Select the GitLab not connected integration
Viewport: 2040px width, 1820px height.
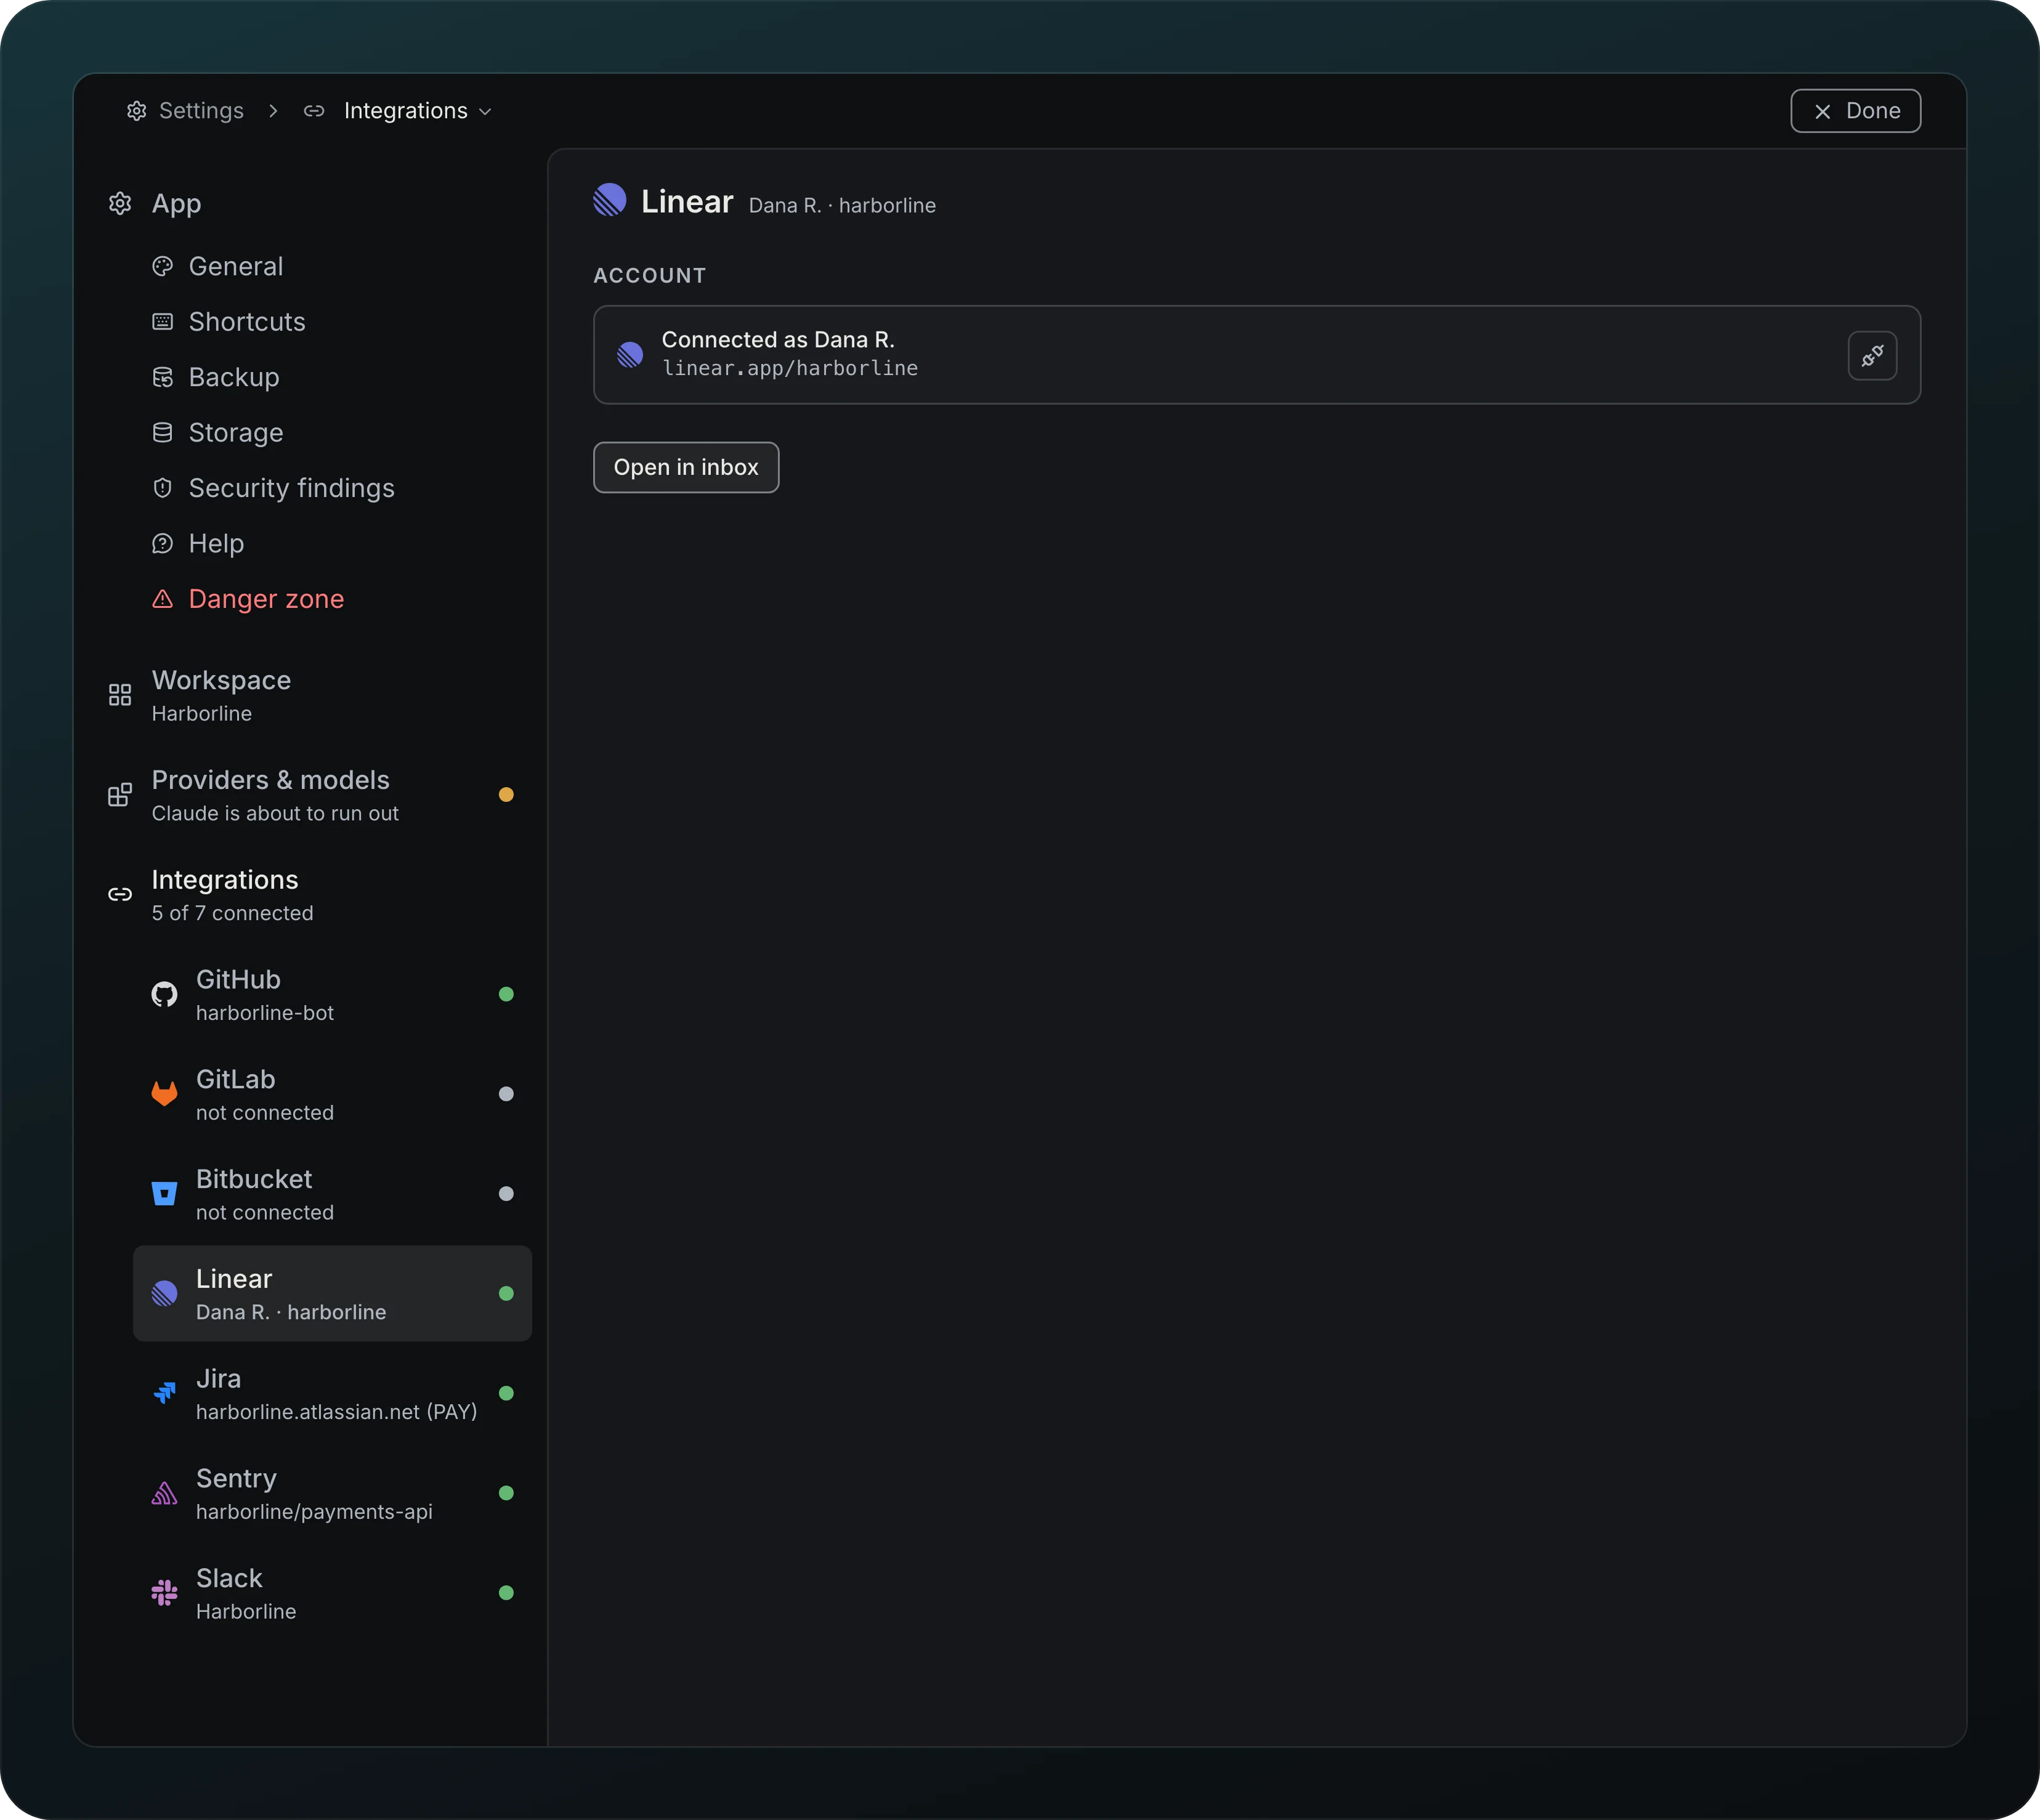[x=332, y=1094]
